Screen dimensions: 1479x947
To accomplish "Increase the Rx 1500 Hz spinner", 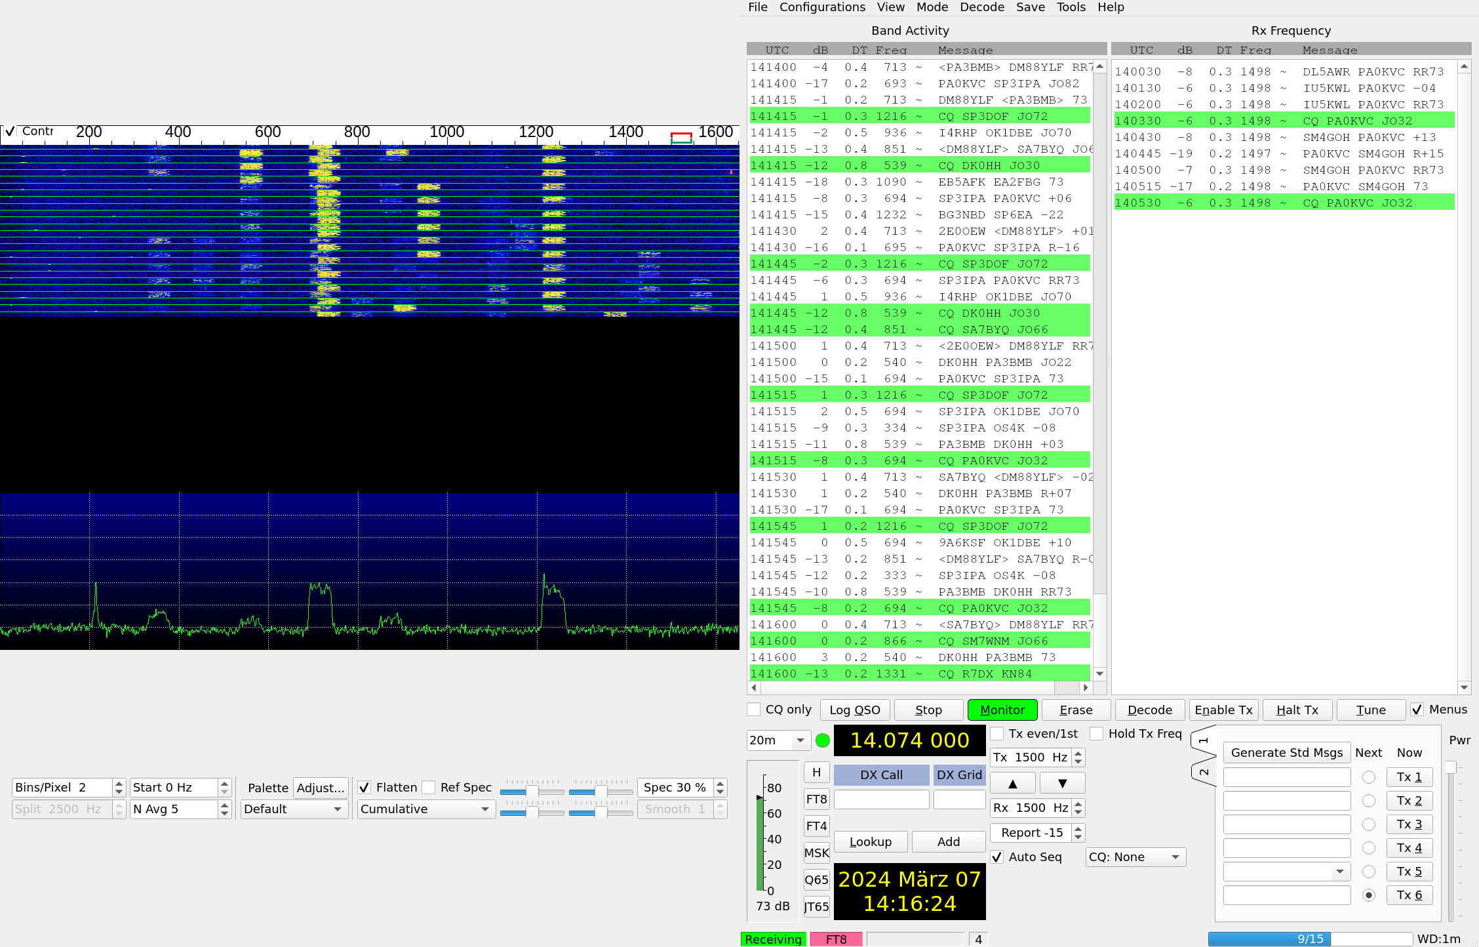I will click(x=1079, y=803).
